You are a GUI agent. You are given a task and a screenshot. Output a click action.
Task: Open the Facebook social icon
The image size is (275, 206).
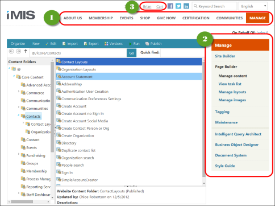pos(170,6)
